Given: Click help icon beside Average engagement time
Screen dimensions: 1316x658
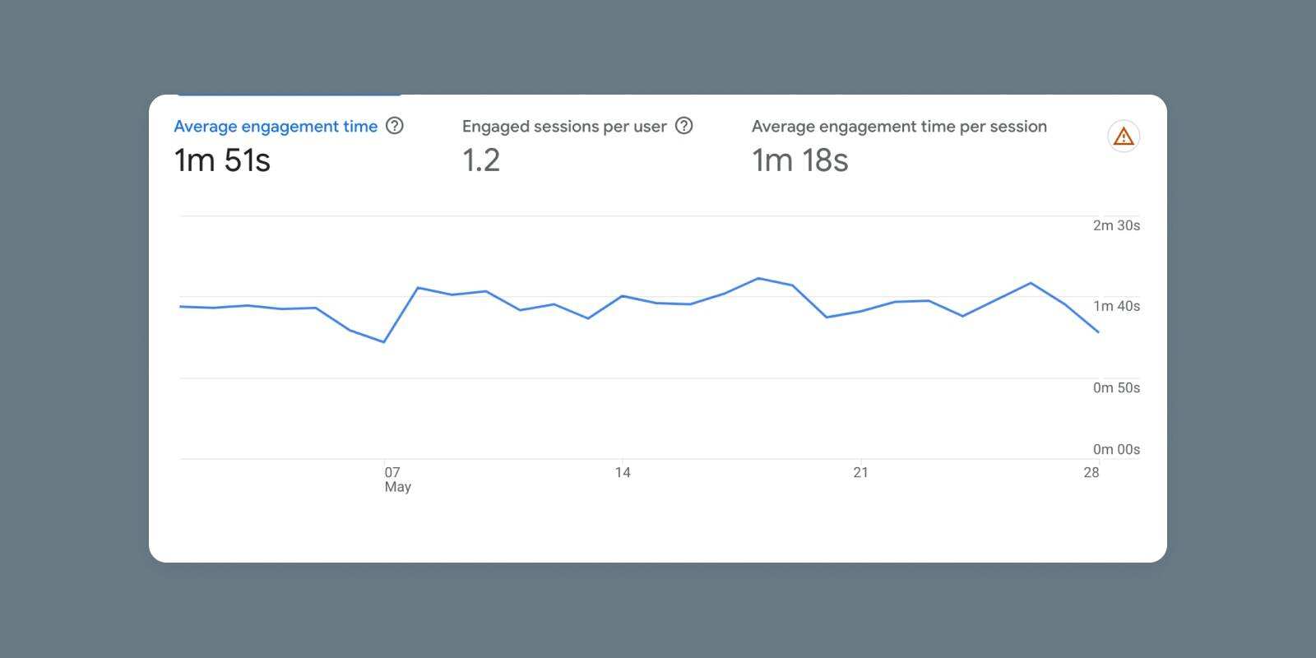Looking at the screenshot, I should pyautogui.click(x=395, y=126).
